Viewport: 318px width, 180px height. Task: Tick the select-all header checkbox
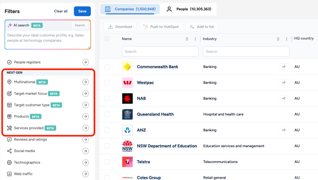pos(107,39)
